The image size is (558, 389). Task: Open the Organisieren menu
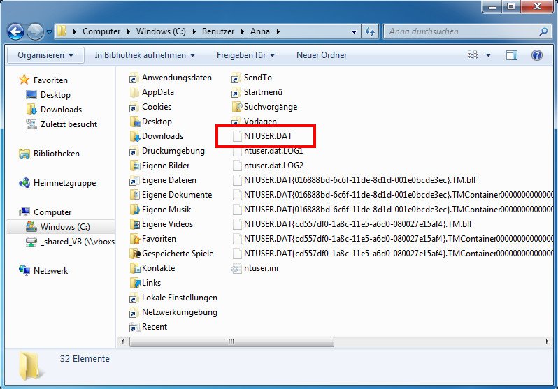coord(45,55)
